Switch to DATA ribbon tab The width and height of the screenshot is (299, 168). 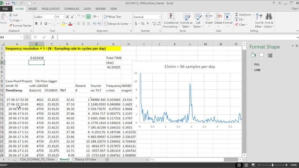click(87, 9)
